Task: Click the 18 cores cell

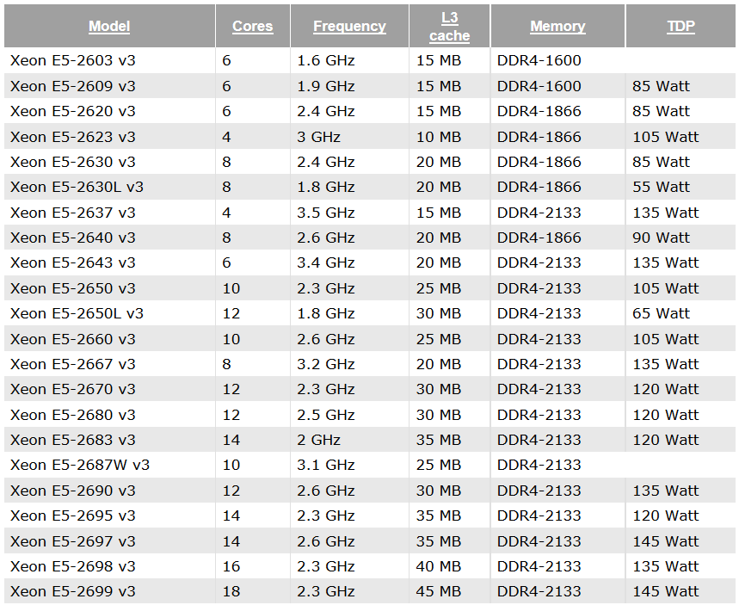Action: pyautogui.click(x=231, y=591)
